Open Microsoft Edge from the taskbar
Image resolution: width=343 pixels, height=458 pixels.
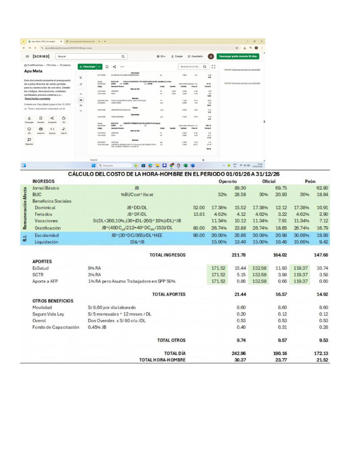(x=150, y=165)
